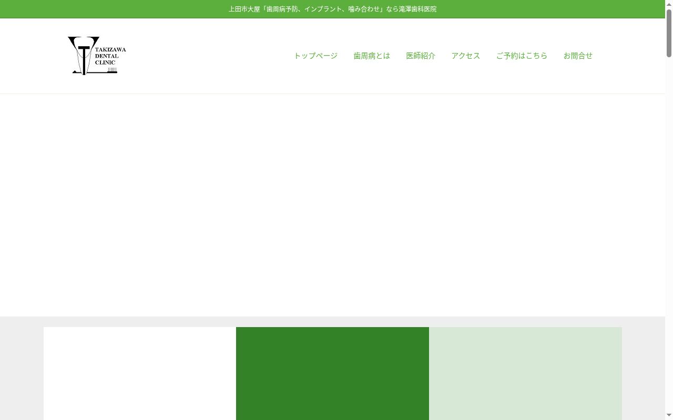The image size is (673, 420).
Task: Open the ご予約はこちら reservation link
Action: click(x=522, y=56)
